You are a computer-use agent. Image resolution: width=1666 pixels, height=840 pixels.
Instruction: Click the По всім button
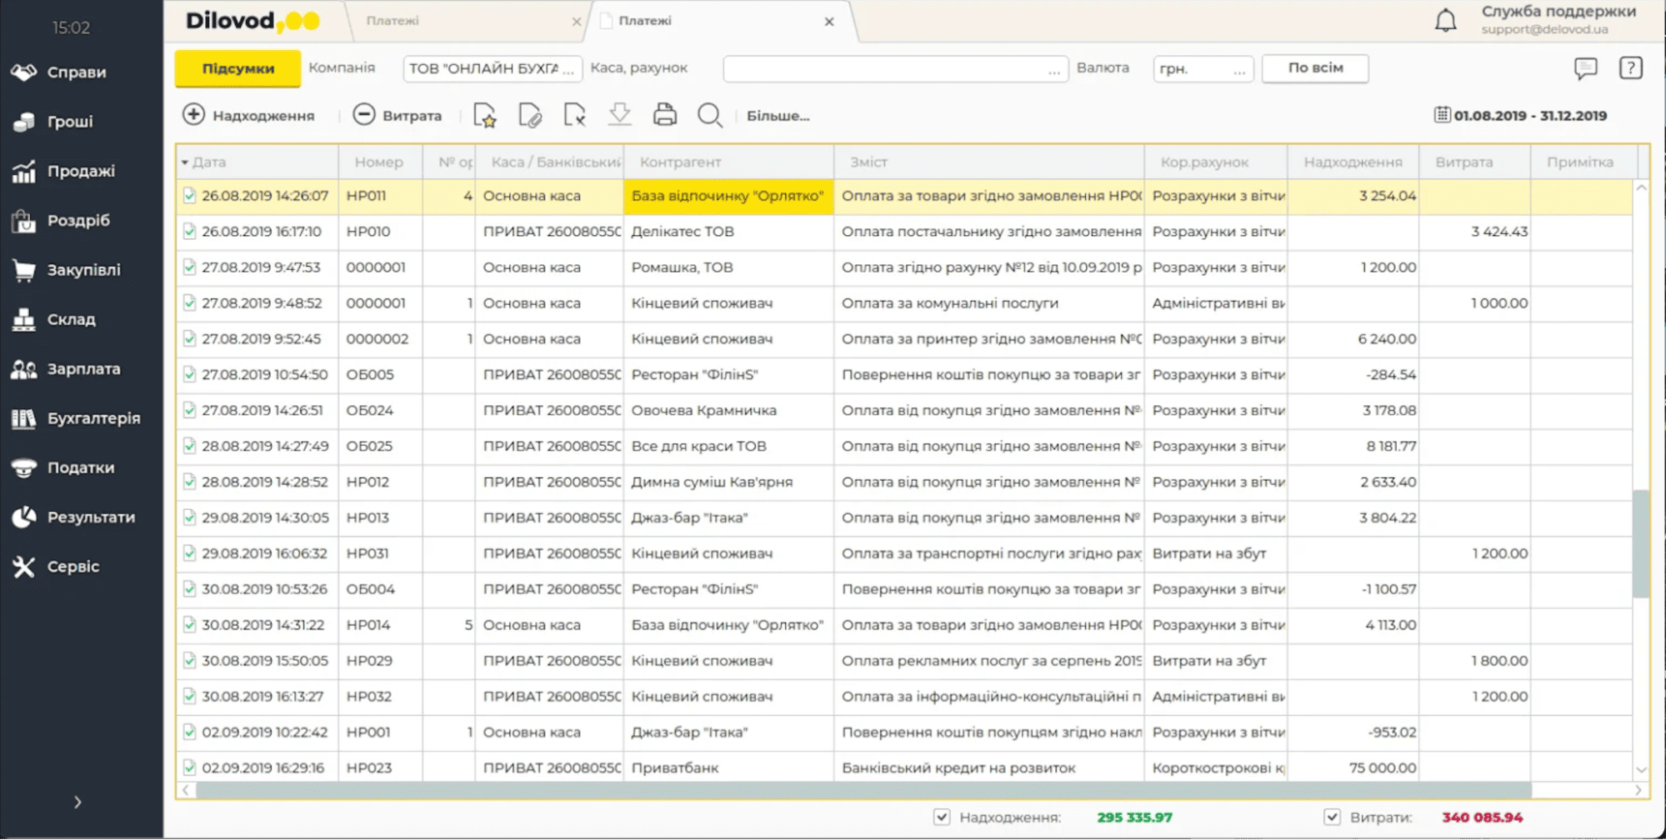click(1314, 68)
